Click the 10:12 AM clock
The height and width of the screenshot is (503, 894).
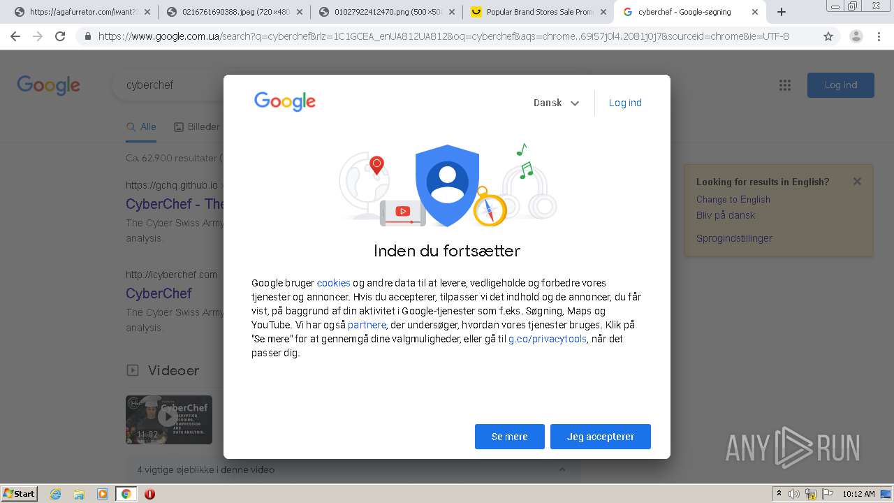(x=858, y=494)
